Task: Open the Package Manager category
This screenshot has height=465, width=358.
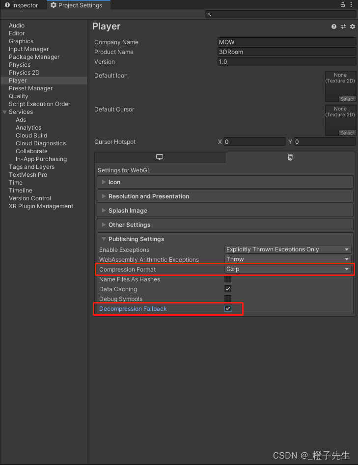Action: coord(34,57)
